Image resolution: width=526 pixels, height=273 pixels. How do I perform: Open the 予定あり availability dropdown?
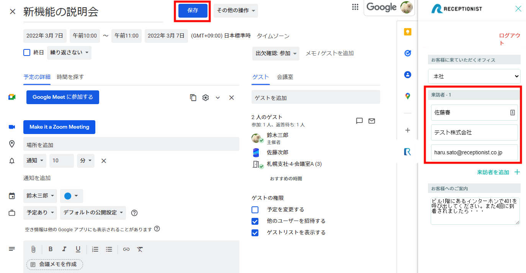pyautogui.click(x=40, y=213)
